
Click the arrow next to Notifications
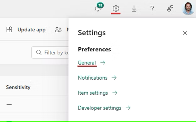tap(114, 78)
